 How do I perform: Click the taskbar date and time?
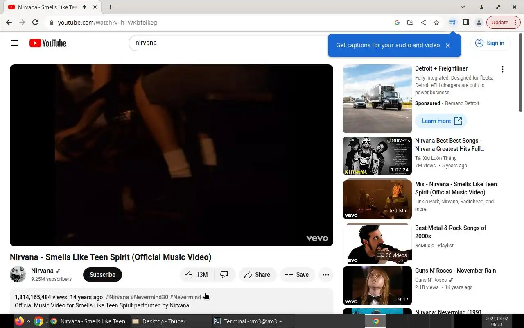point(497,321)
